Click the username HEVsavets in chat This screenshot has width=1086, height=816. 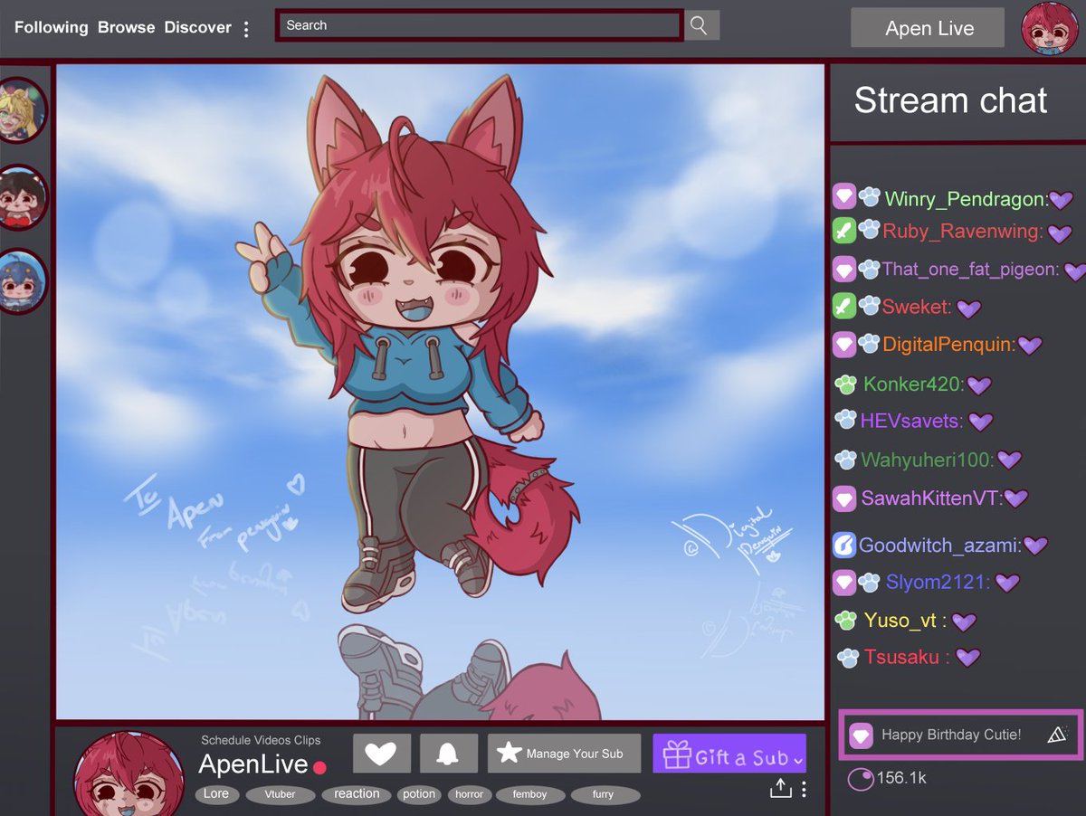pos(910,421)
